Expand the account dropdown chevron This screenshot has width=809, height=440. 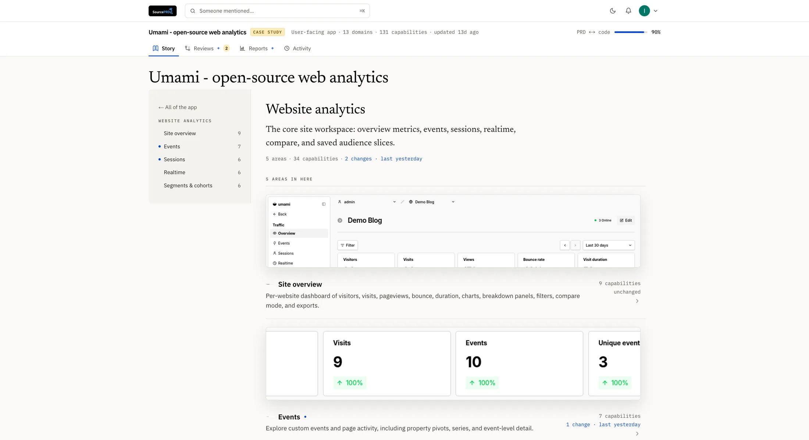(655, 11)
